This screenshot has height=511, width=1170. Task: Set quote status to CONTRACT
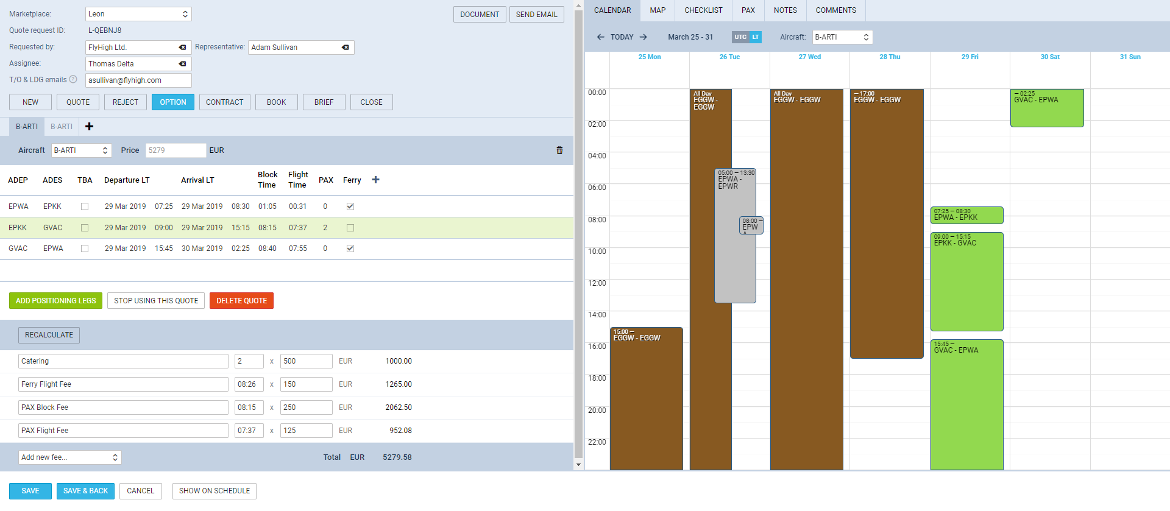click(225, 102)
